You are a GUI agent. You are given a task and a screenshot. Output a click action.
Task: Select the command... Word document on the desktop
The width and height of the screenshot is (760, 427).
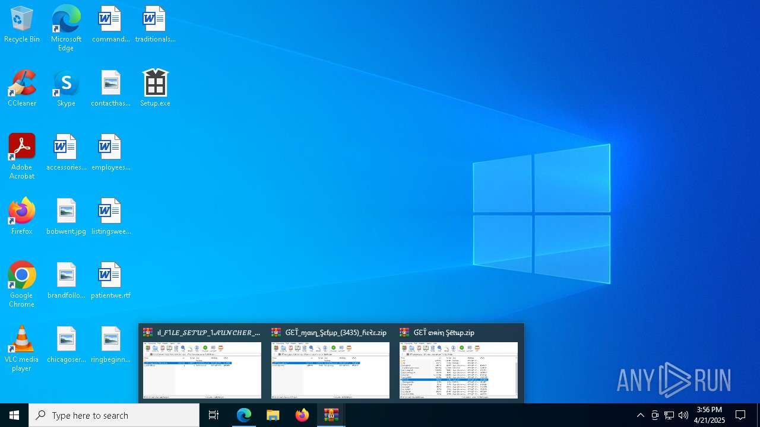[110, 25]
